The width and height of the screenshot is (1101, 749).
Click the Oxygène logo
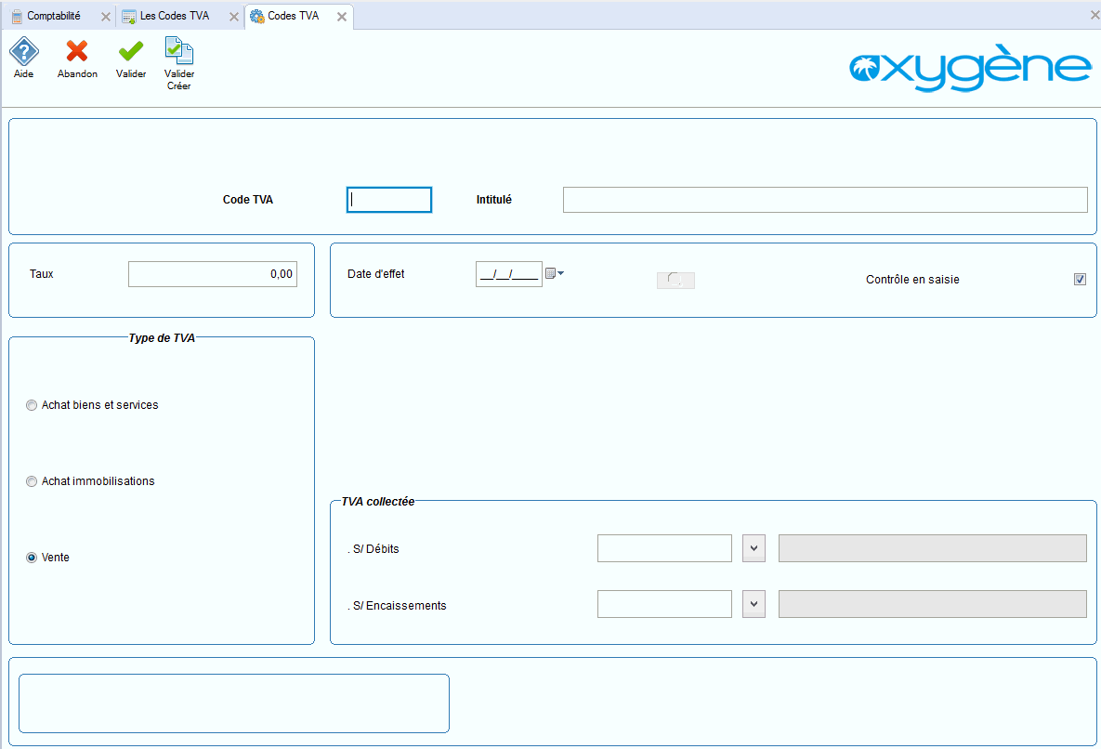(970, 68)
